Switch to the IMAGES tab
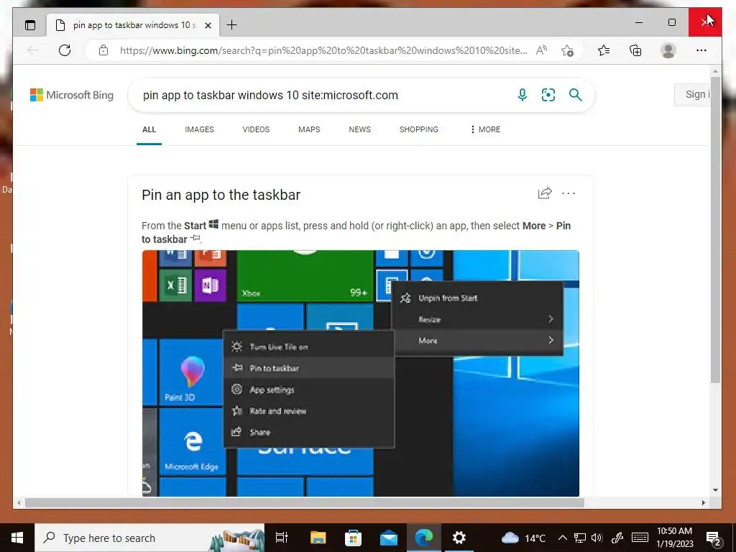This screenshot has width=736, height=552. point(199,129)
